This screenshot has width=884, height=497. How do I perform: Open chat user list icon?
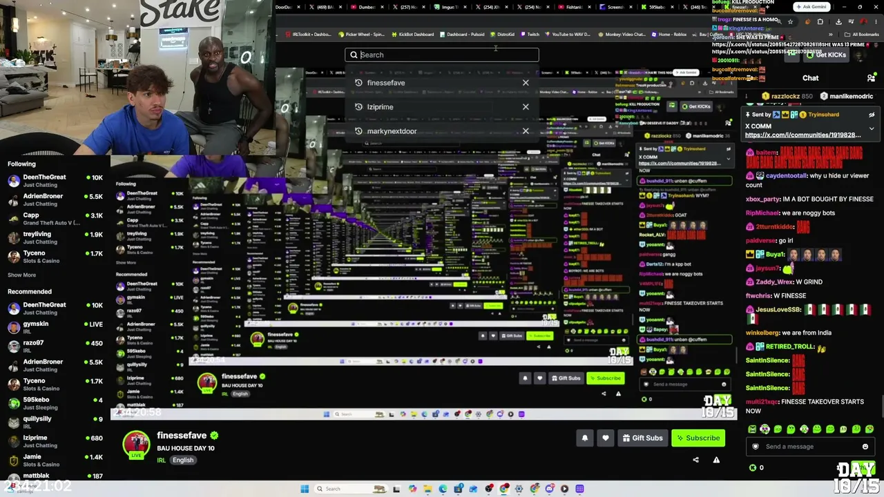point(872,78)
